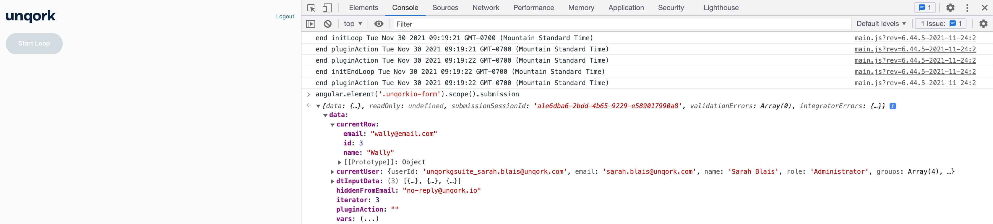Viewport: 993px width, 224px height.
Task: Toggle the device toolbar icon
Action: (327, 8)
